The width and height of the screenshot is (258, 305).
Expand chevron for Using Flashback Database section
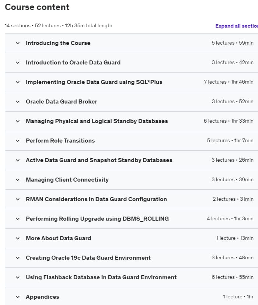click(18, 277)
